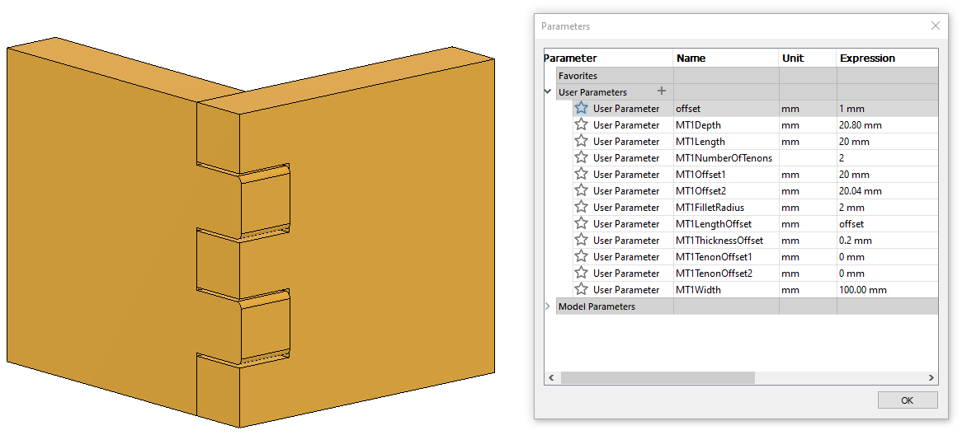Viewport: 962px width, 435px height.
Task: Close the Parameters dialog
Action: pyautogui.click(x=935, y=26)
